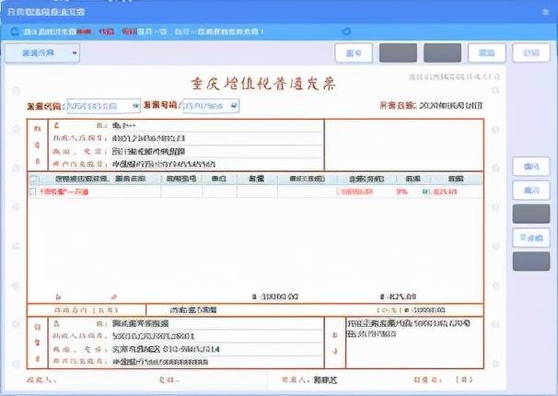
Task: Click the first gray button in the top toolbar
Action: point(398,52)
